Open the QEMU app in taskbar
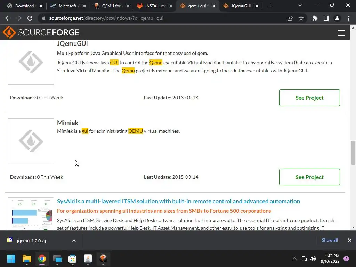 coord(103,259)
